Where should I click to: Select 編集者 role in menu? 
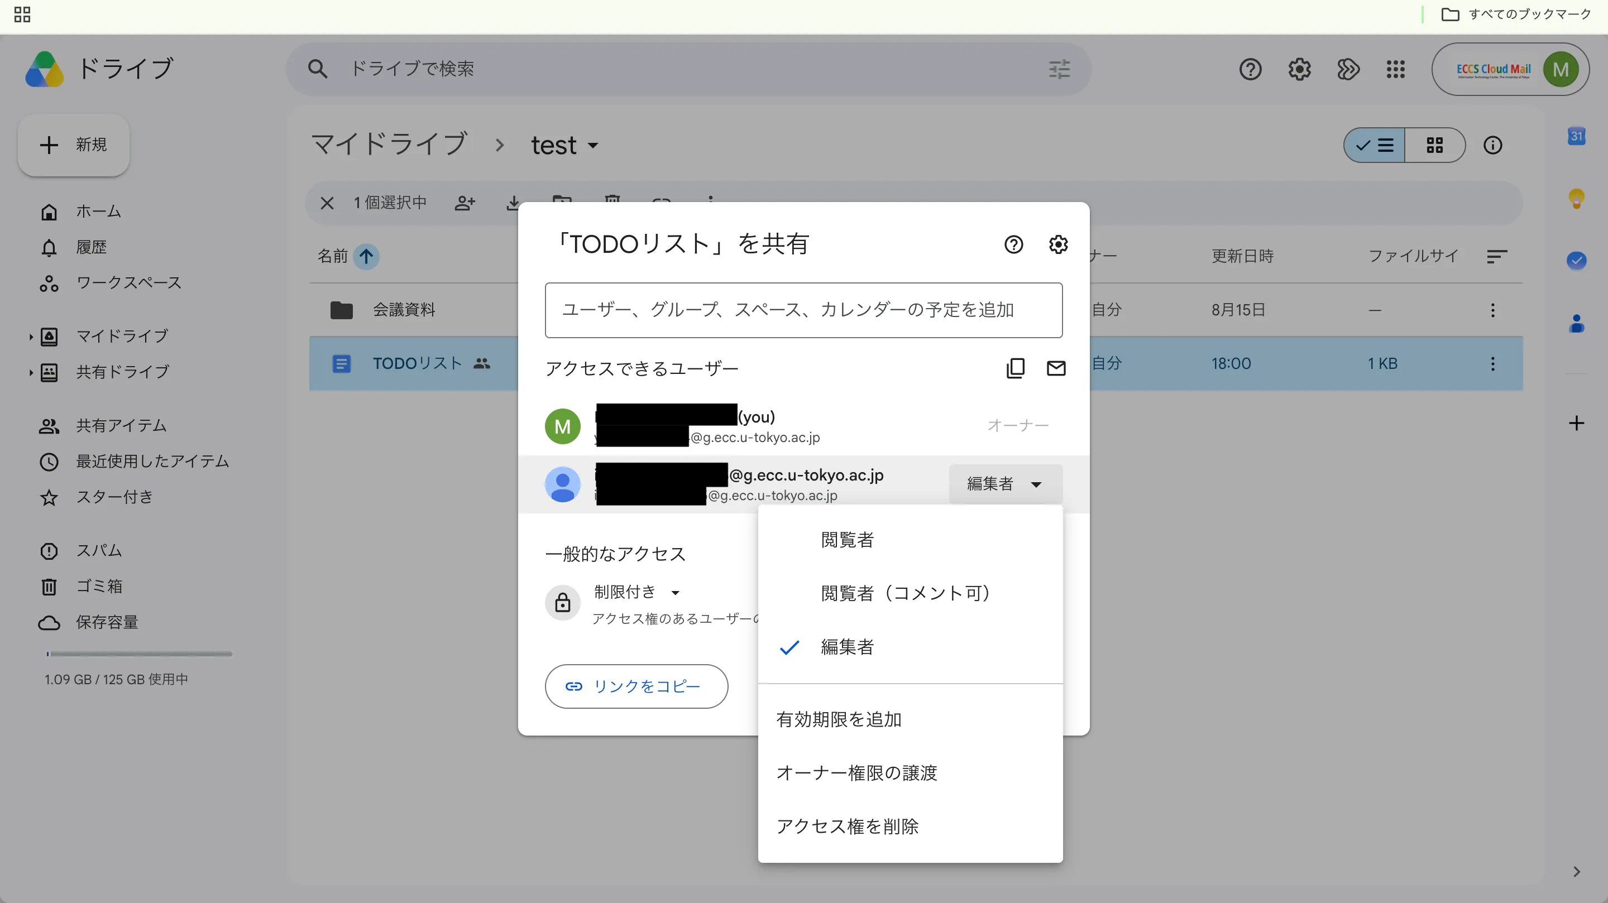(910, 647)
